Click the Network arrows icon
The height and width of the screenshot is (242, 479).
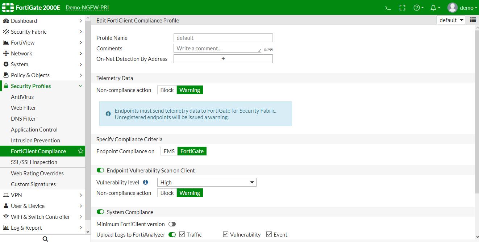[6, 54]
